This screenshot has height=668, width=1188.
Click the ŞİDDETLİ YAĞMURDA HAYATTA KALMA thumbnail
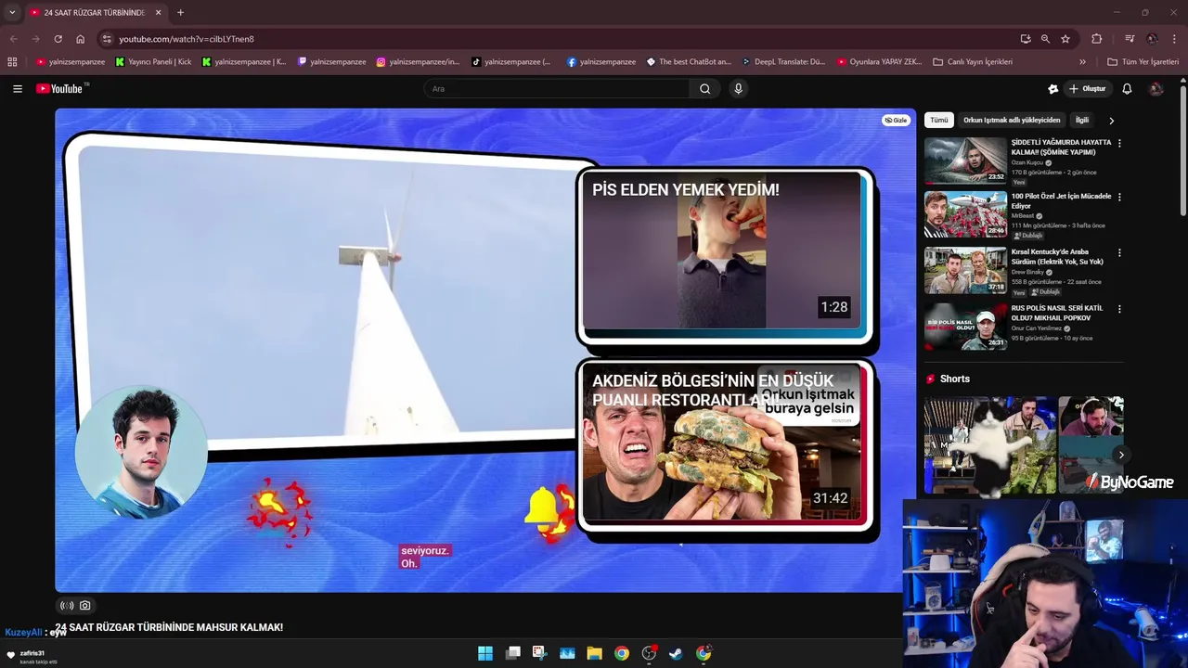click(965, 161)
